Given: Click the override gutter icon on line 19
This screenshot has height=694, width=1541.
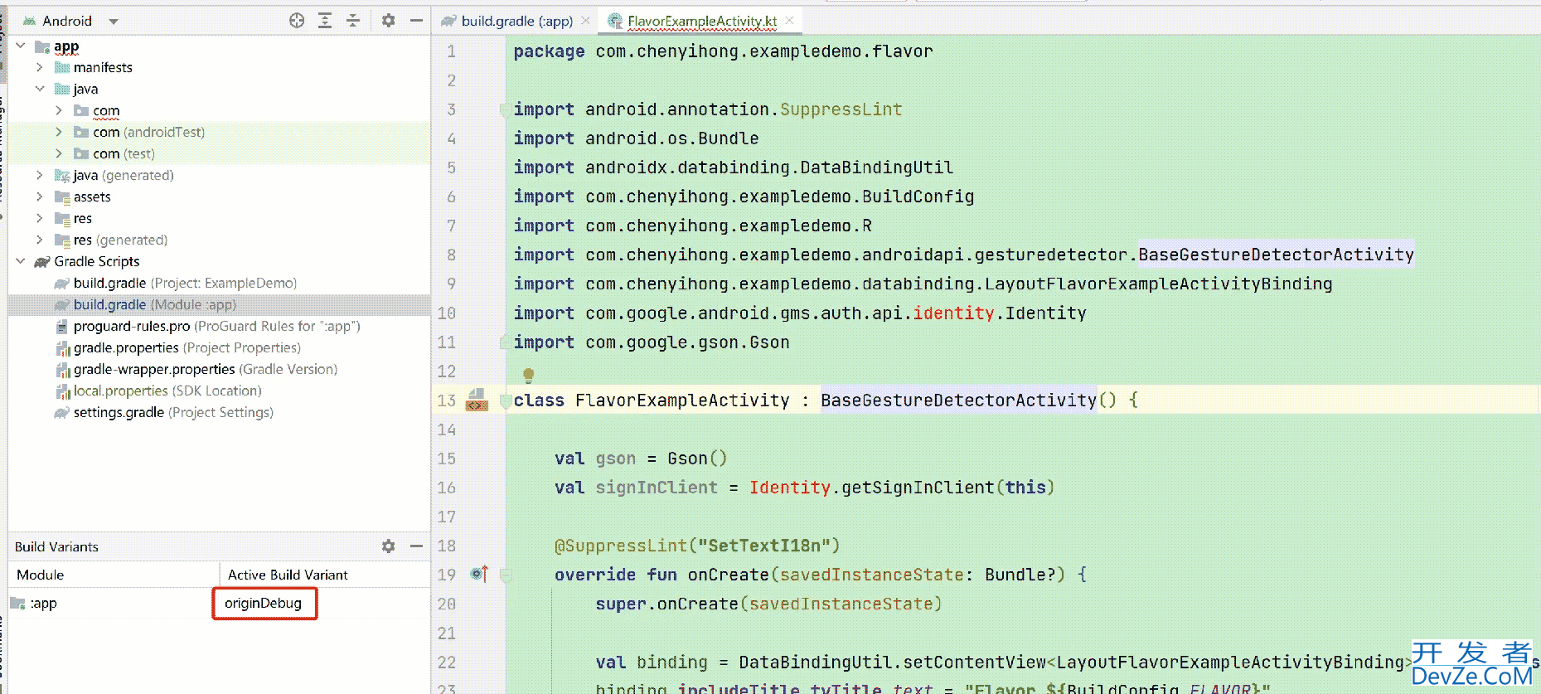Looking at the screenshot, I should [479, 574].
